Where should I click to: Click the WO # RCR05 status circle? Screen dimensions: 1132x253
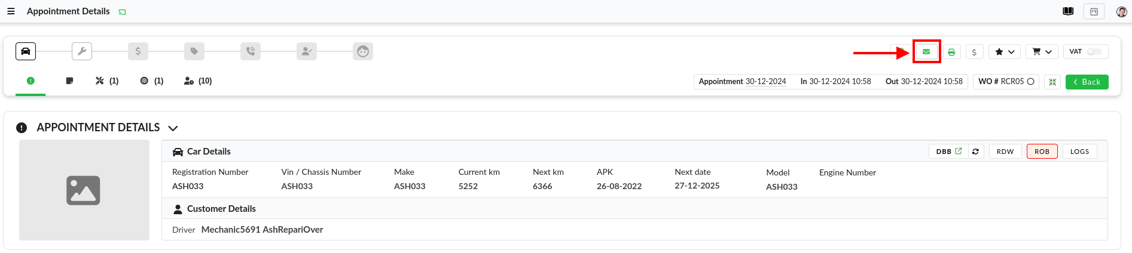pyautogui.click(x=1031, y=82)
